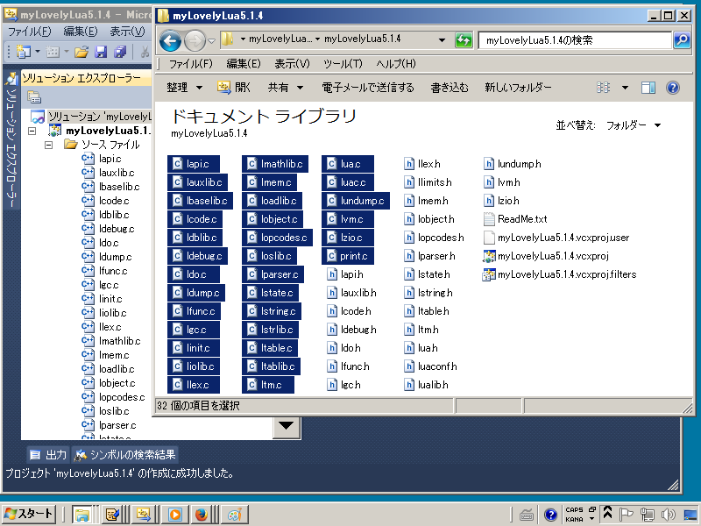Select luaconf.h header file
The width and height of the screenshot is (701, 526).
(x=430, y=366)
